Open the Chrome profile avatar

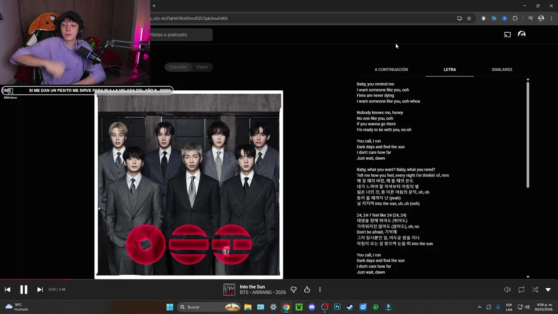tap(541, 18)
